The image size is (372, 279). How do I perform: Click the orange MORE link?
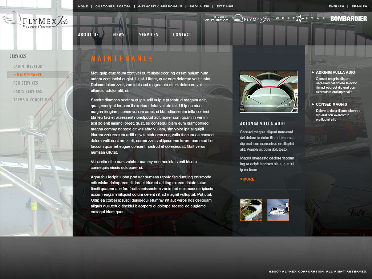tap(247, 179)
